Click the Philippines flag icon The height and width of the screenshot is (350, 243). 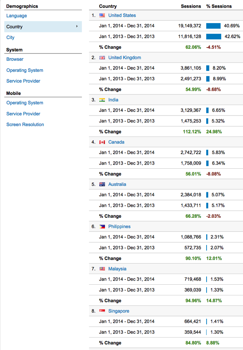coord(102,227)
